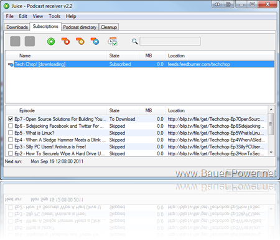Click the Check selected feed icon with the blue arrow
This screenshot has height=240, width=280.
coord(95,41)
